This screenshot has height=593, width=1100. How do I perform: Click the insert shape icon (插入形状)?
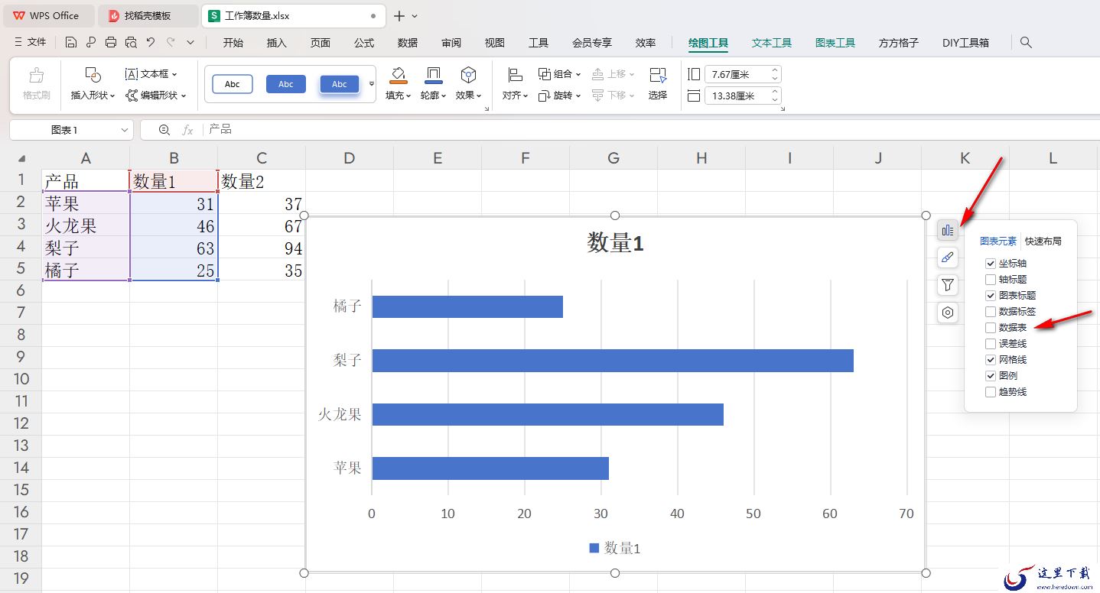coord(93,75)
